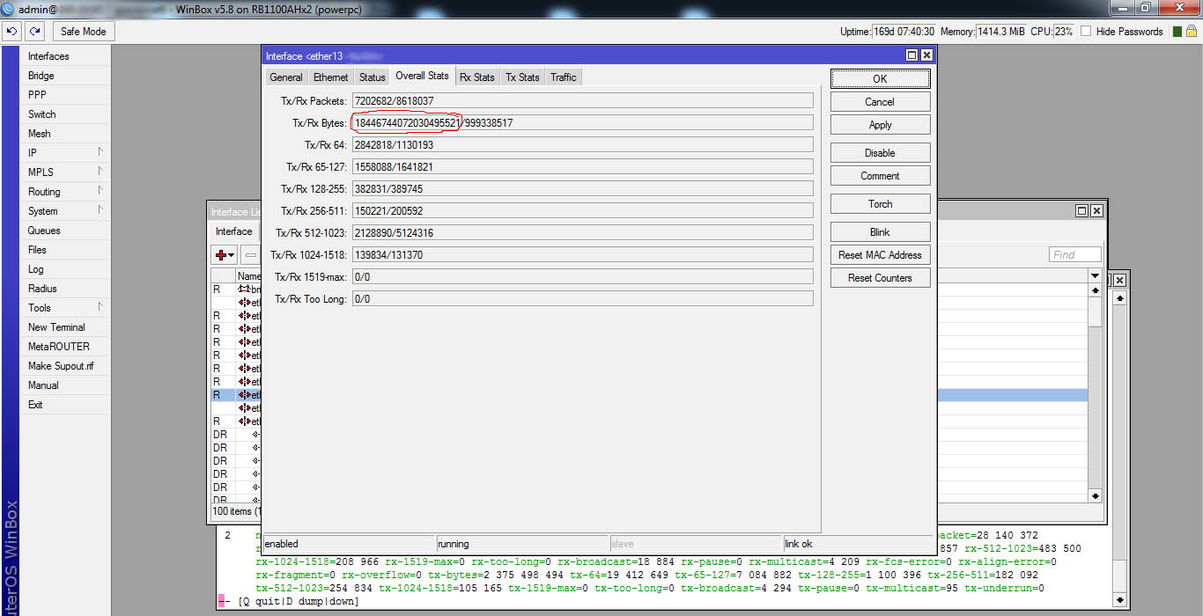Viewport: 1203px width, 616px height.
Task: Click the Apply button
Action: click(880, 125)
